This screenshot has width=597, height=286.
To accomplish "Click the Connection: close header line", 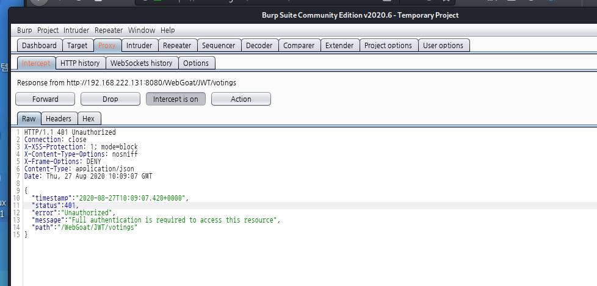I will point(55,140).
